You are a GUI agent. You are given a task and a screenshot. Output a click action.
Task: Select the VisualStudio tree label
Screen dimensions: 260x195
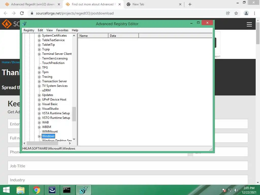click(50, 109)
